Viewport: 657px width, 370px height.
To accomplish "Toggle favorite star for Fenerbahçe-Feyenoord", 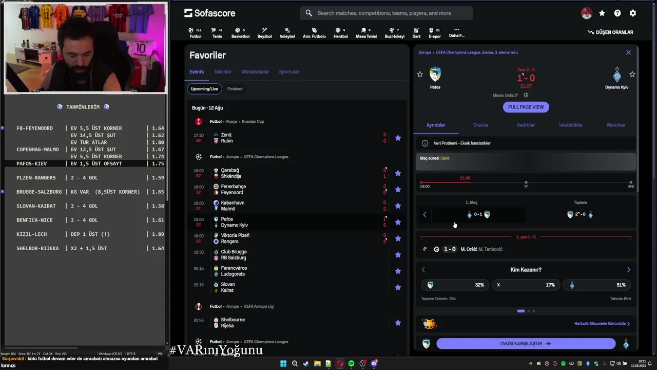I will [398, 190].
